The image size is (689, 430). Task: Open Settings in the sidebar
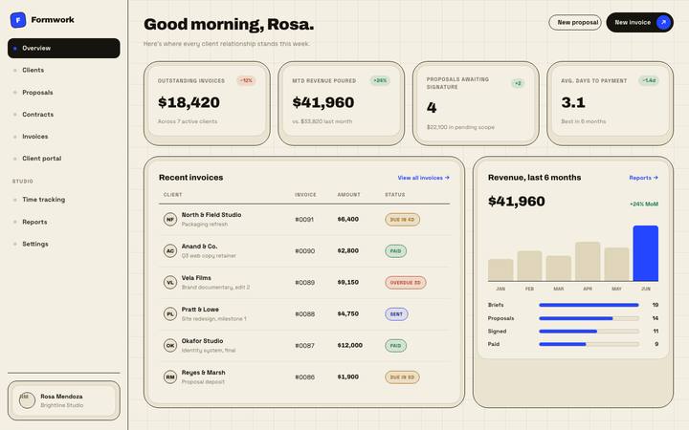pos(64,244)
